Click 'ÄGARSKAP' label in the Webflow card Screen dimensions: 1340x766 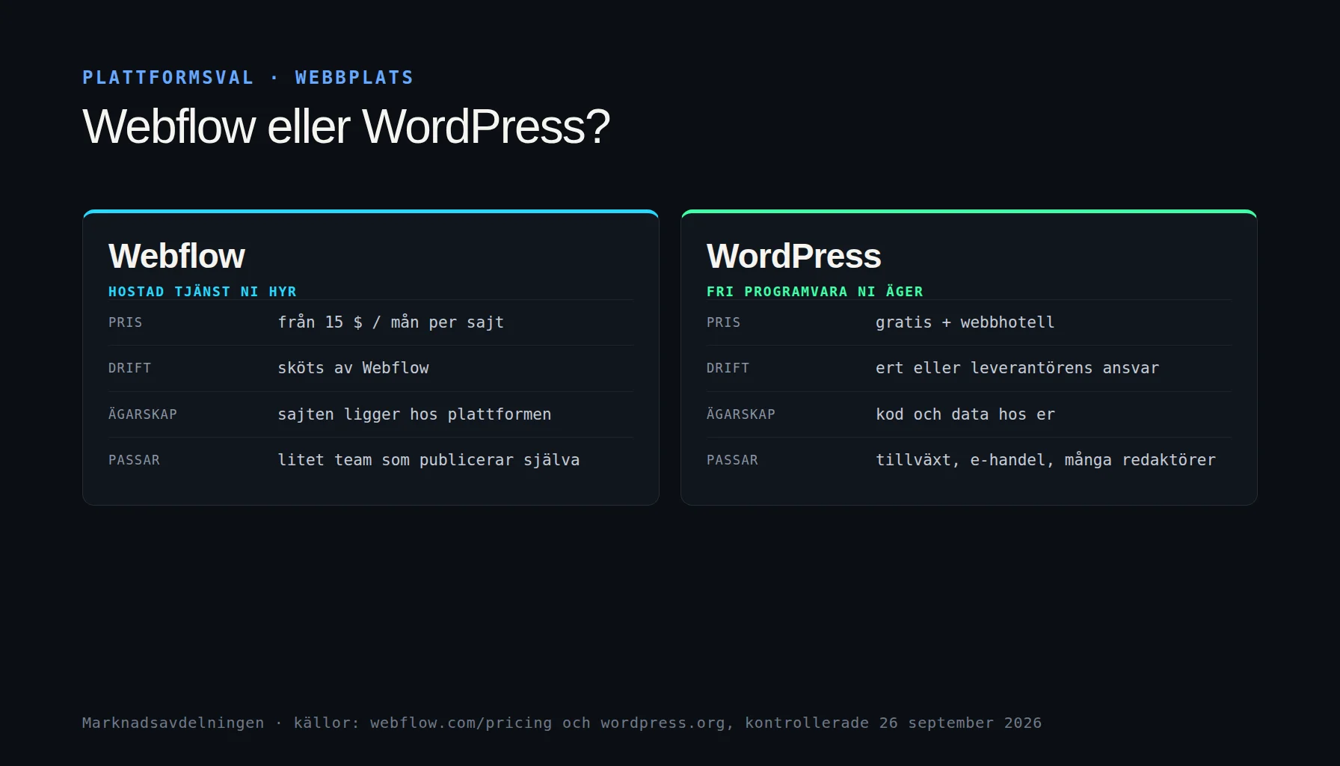point(143,414)
